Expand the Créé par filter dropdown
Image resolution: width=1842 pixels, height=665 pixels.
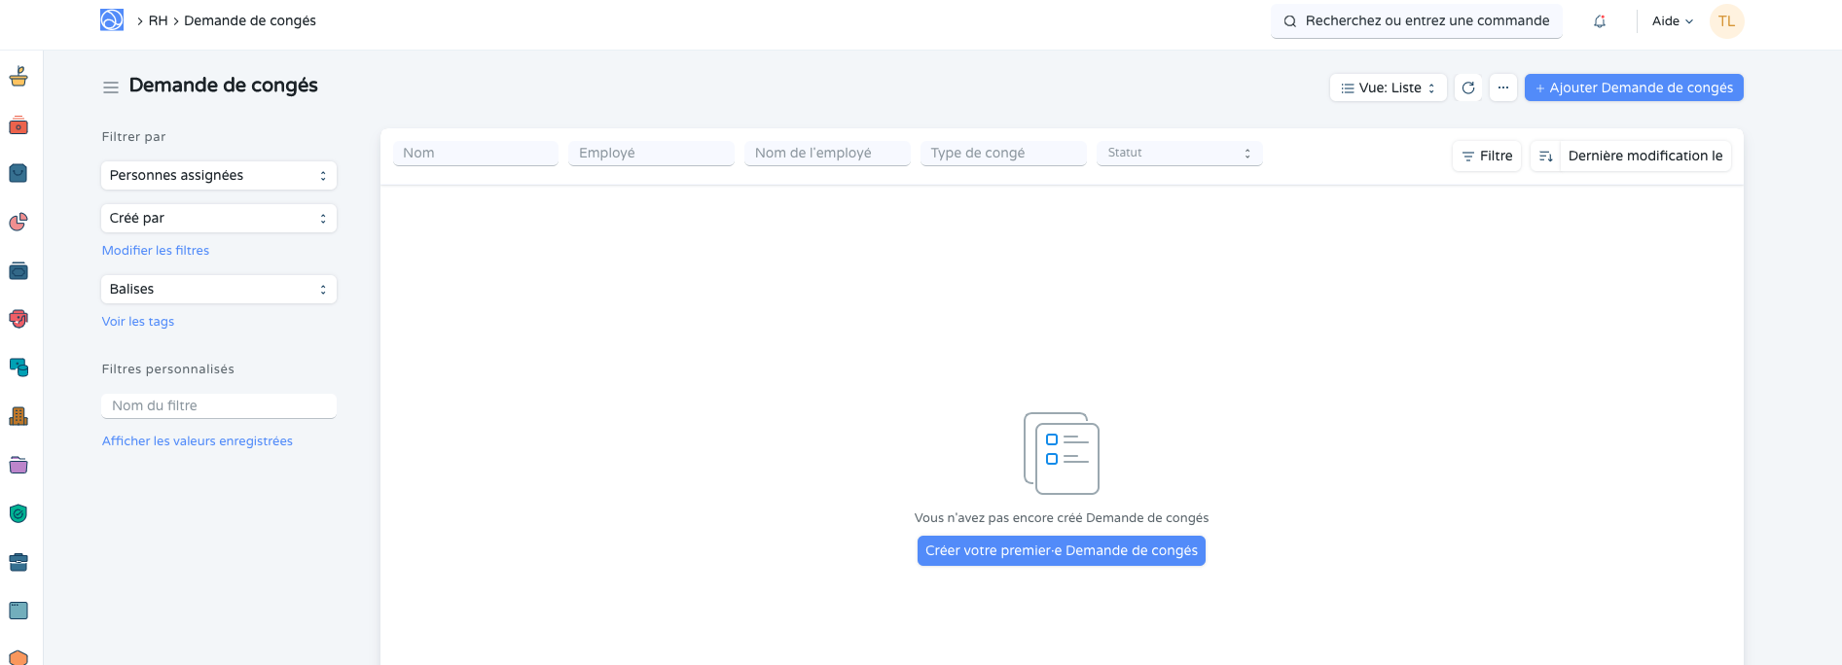tap(219, 219)
